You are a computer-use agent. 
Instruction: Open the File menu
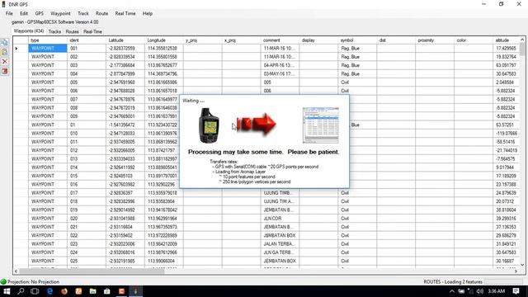tap(9, 13)
